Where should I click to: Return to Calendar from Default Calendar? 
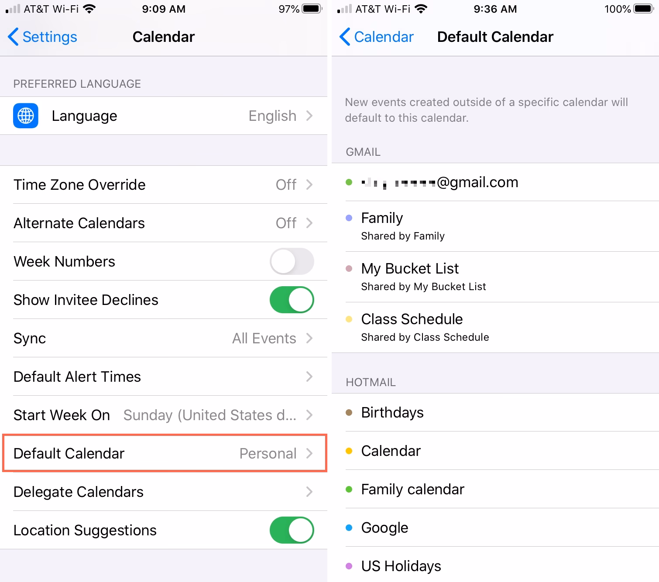[376, 37]
